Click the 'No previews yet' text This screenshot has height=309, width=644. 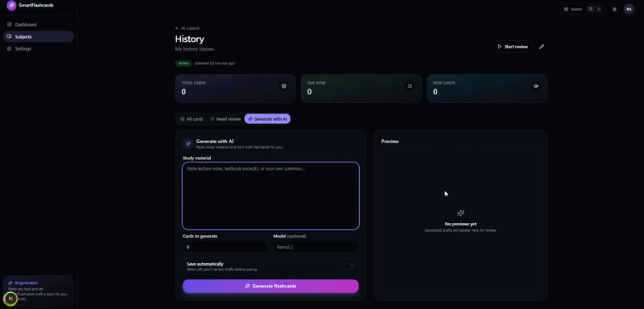tap(460, 224)
